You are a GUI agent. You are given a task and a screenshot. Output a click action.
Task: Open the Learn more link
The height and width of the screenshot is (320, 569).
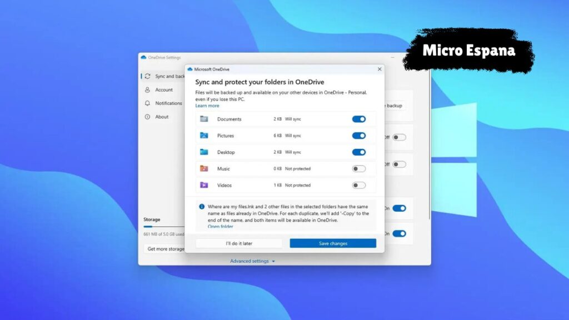point(207,106)
